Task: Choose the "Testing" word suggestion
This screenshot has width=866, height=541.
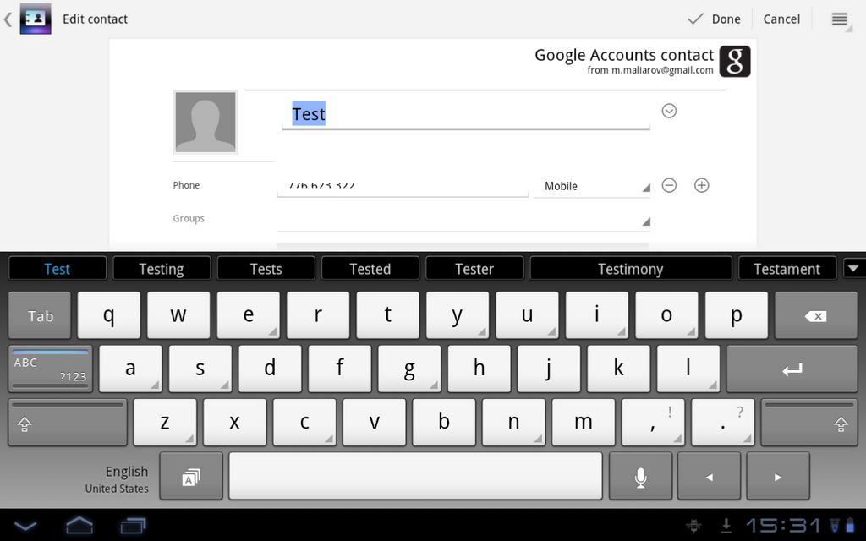Action: coord(161,269)
